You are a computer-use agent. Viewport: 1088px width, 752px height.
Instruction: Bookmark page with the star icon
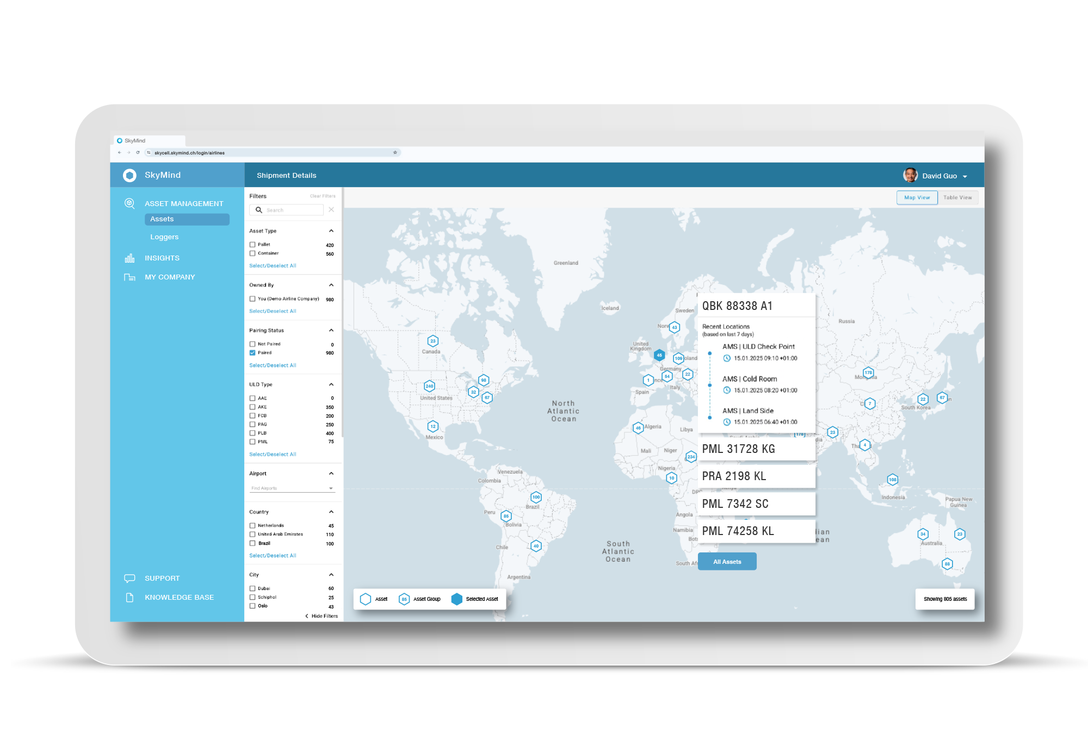[x=395, y=153]
